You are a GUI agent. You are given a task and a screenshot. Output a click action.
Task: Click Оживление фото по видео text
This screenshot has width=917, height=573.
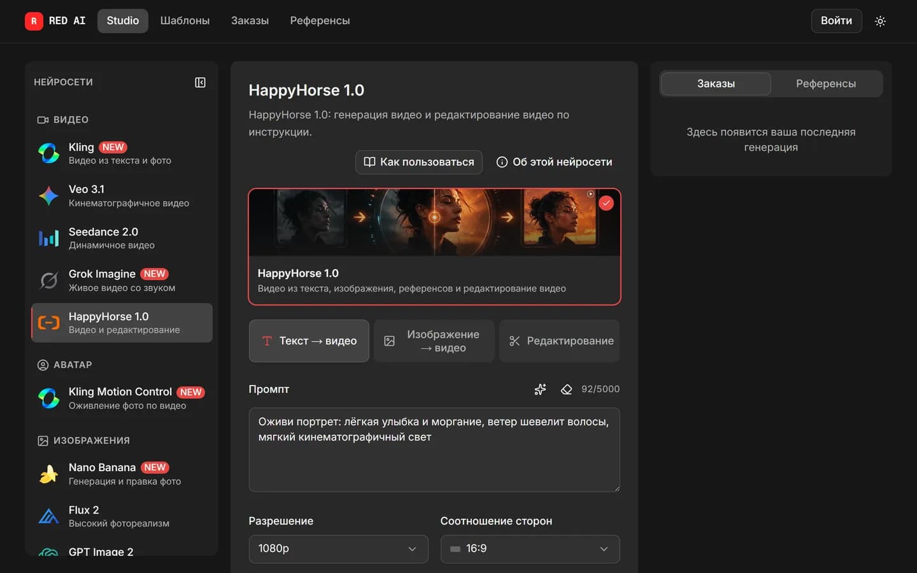(127, 406)
